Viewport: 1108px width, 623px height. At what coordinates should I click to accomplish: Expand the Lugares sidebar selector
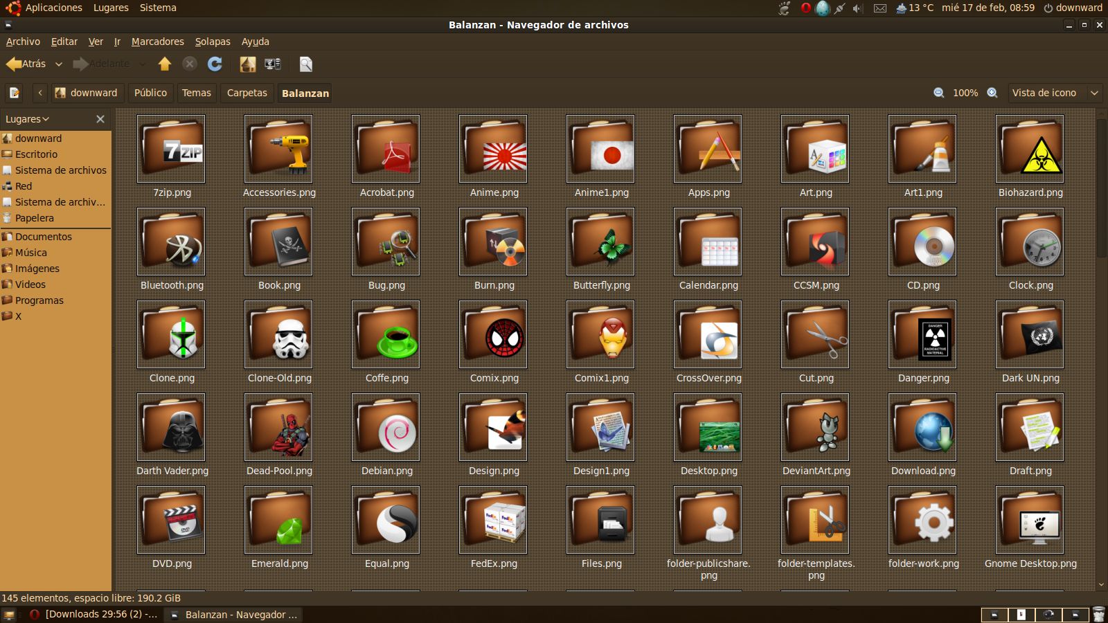(28, 119)
